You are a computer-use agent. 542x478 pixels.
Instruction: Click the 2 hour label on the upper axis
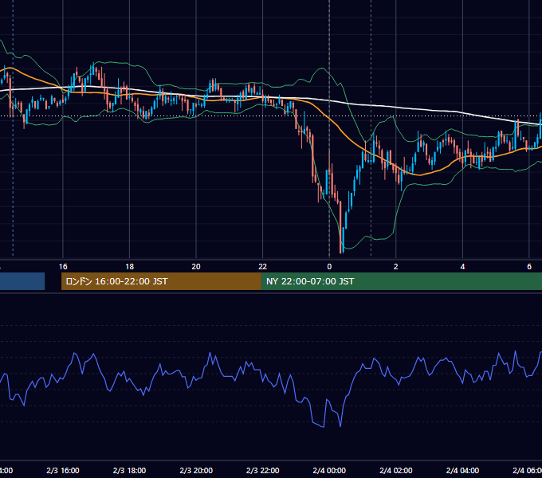pos(396,267)
